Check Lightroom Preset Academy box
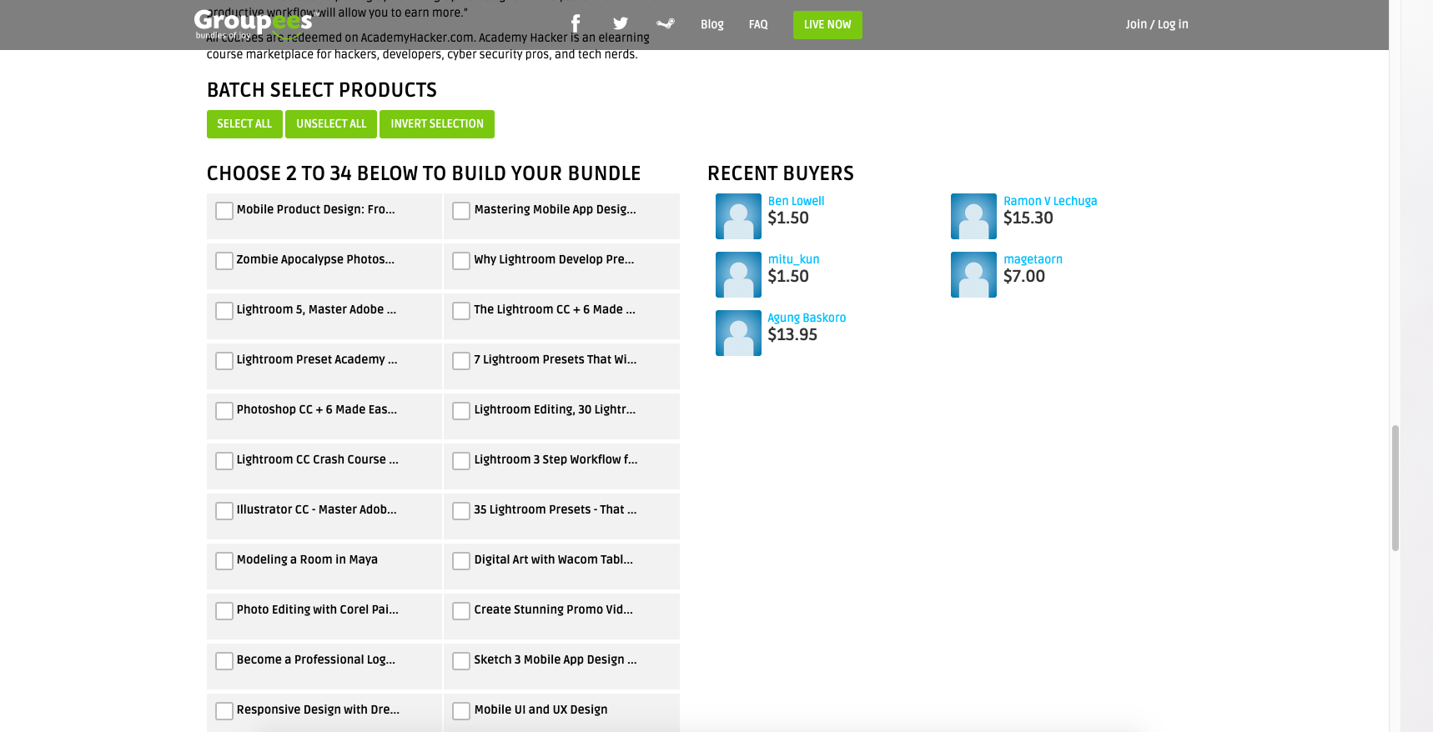The image size is (1433, 732). (224, 361)
